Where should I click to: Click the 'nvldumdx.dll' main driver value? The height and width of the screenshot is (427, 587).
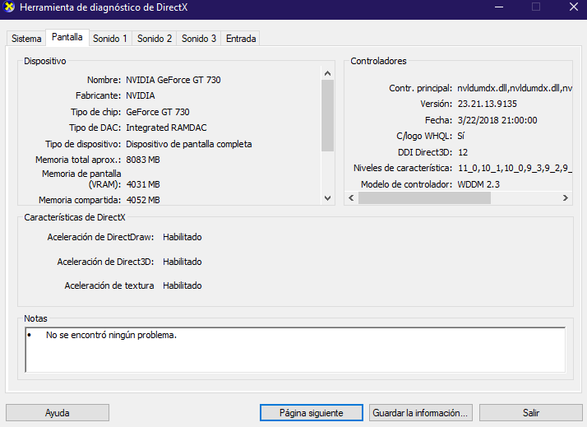click(515, 88)
